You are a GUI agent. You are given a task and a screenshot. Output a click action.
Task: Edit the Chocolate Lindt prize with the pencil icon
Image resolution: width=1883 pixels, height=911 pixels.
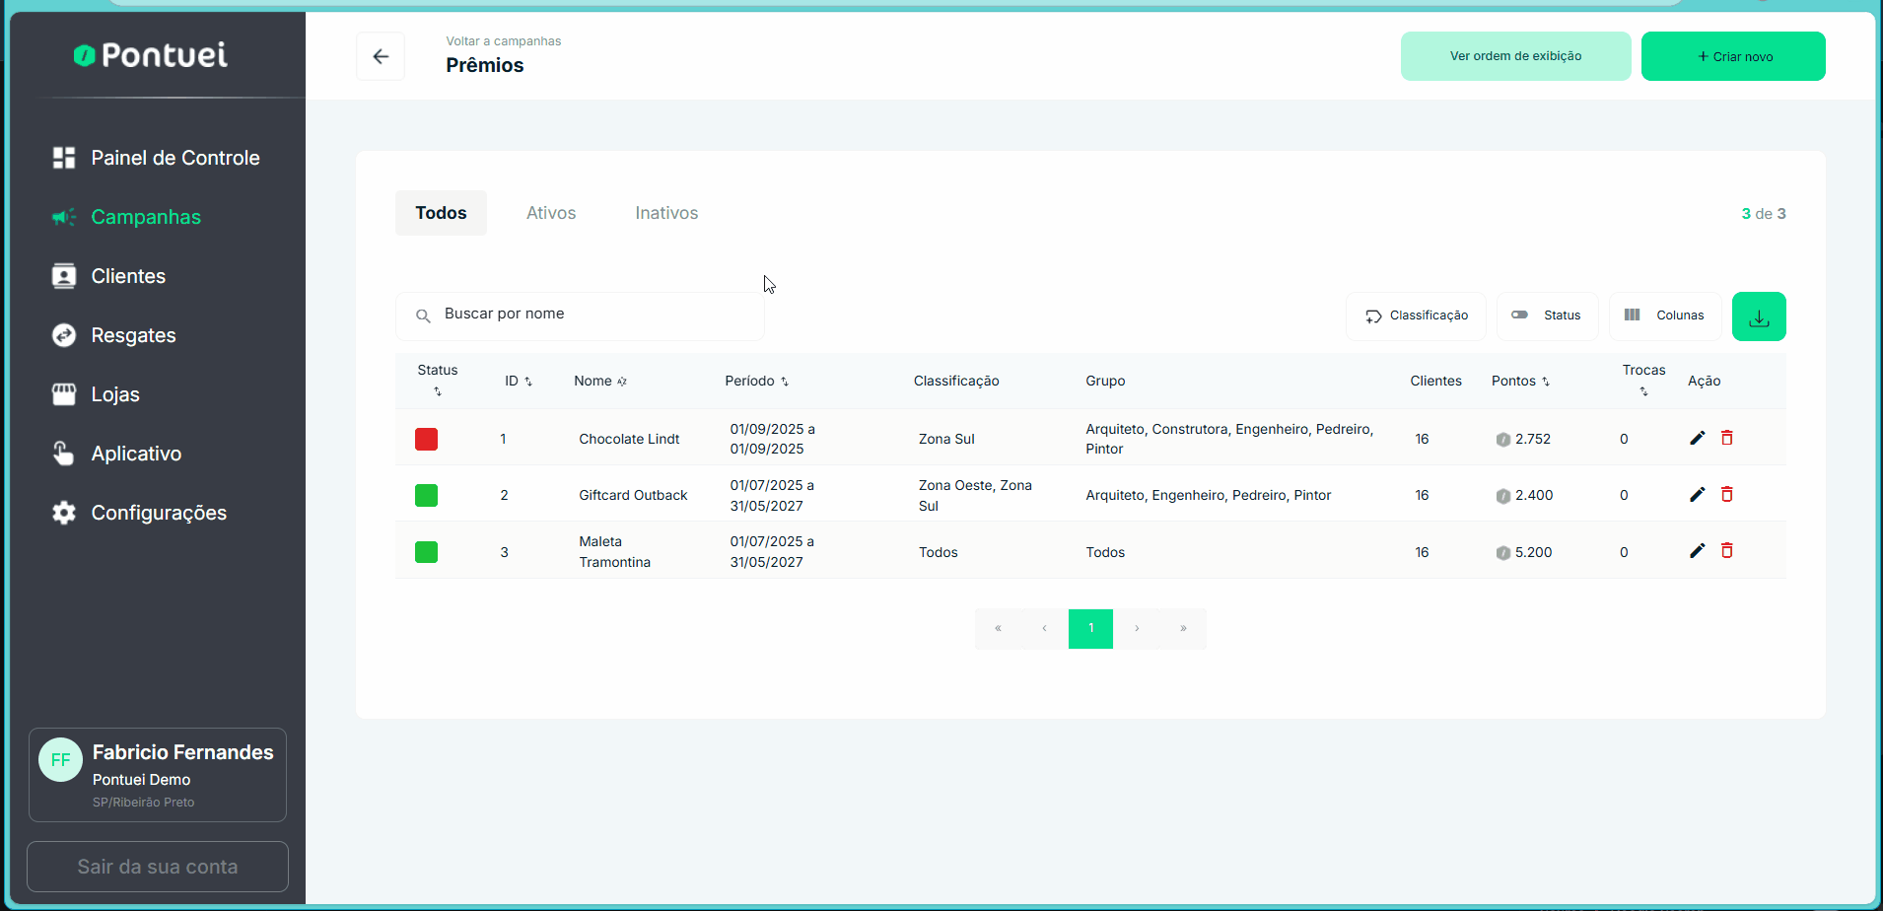click(x=1697, y=438)
